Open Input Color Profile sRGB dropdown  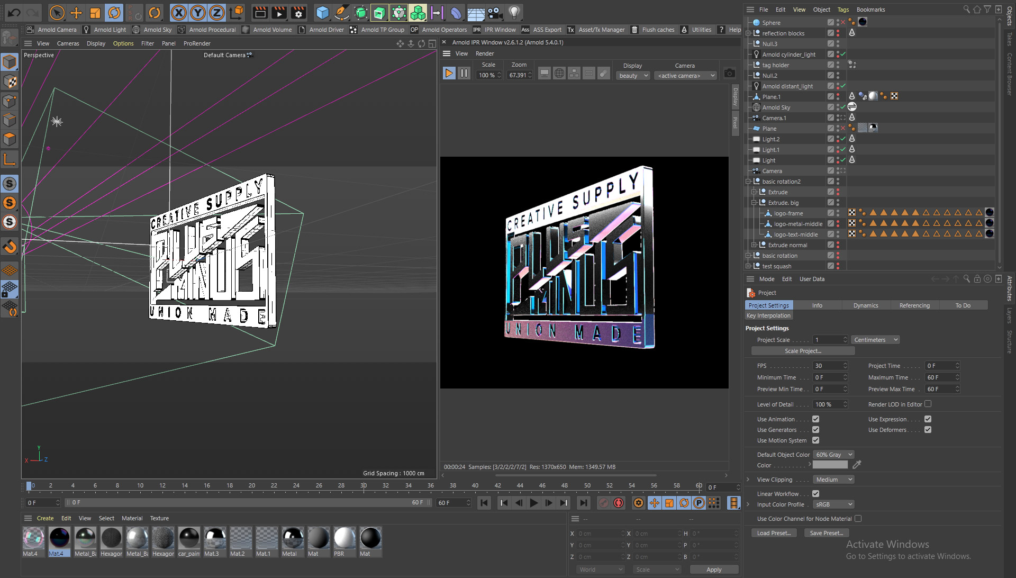pos(833,504)
